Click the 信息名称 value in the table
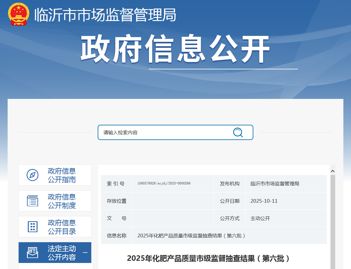The image size is (351, 269). coord(191,236)
